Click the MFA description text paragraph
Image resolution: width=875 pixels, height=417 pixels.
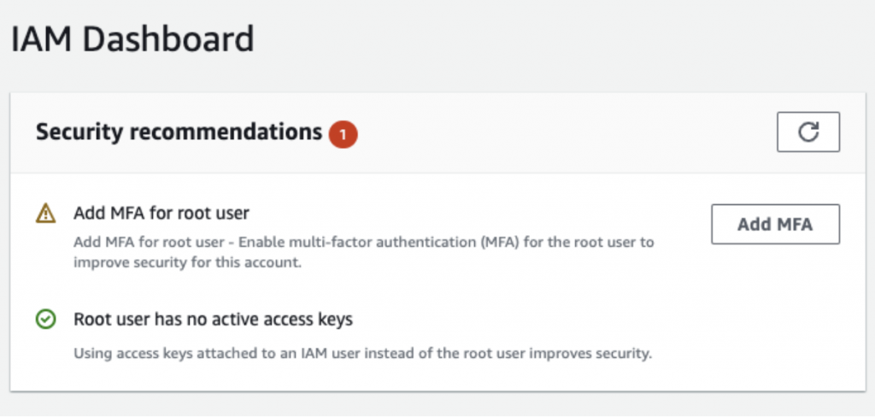[x=363, y=251]
